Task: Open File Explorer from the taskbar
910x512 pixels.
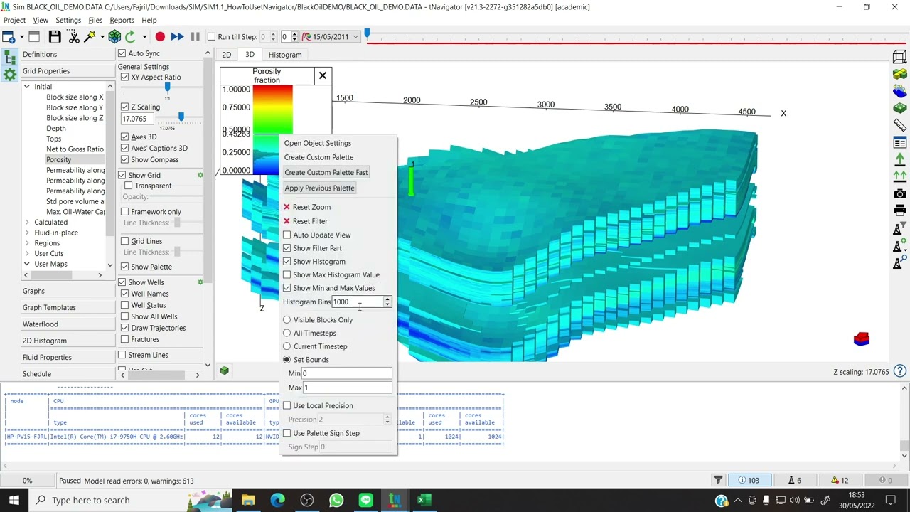Action: pyautogui.click(x=248, y=500)
